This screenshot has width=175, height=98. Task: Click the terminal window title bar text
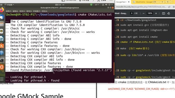point(60,8)
